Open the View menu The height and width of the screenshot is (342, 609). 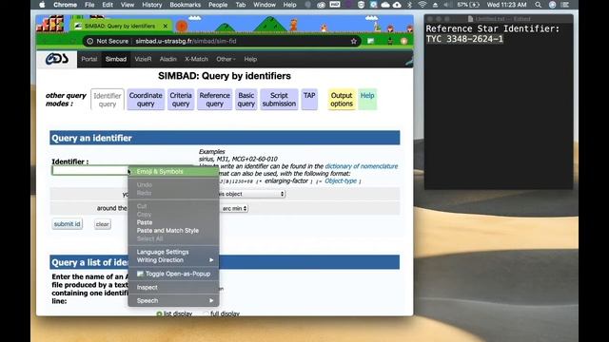tap(128, 5)
